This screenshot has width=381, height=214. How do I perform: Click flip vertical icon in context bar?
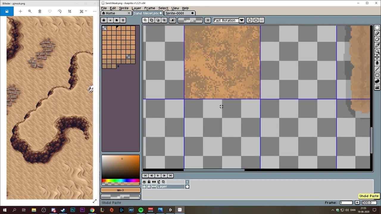point(256,20)
